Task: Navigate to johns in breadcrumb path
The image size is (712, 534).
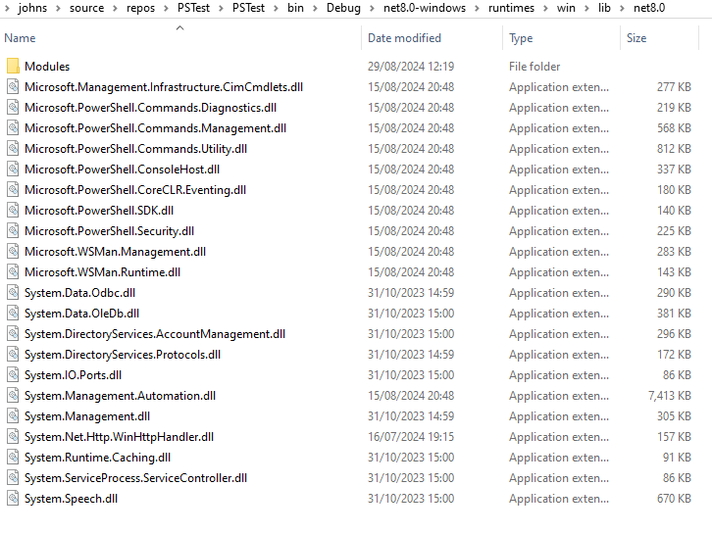Action: pyautogui.click(x=32, y=8)
